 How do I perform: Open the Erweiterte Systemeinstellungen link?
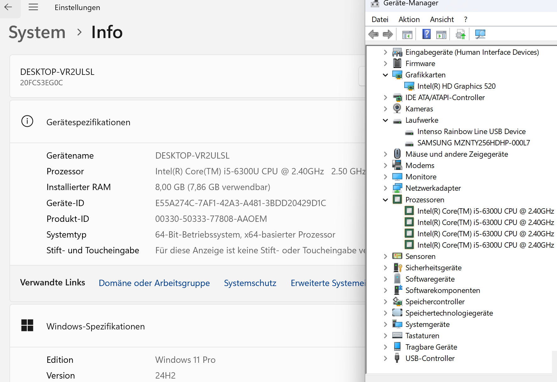(x=328, y=283)
